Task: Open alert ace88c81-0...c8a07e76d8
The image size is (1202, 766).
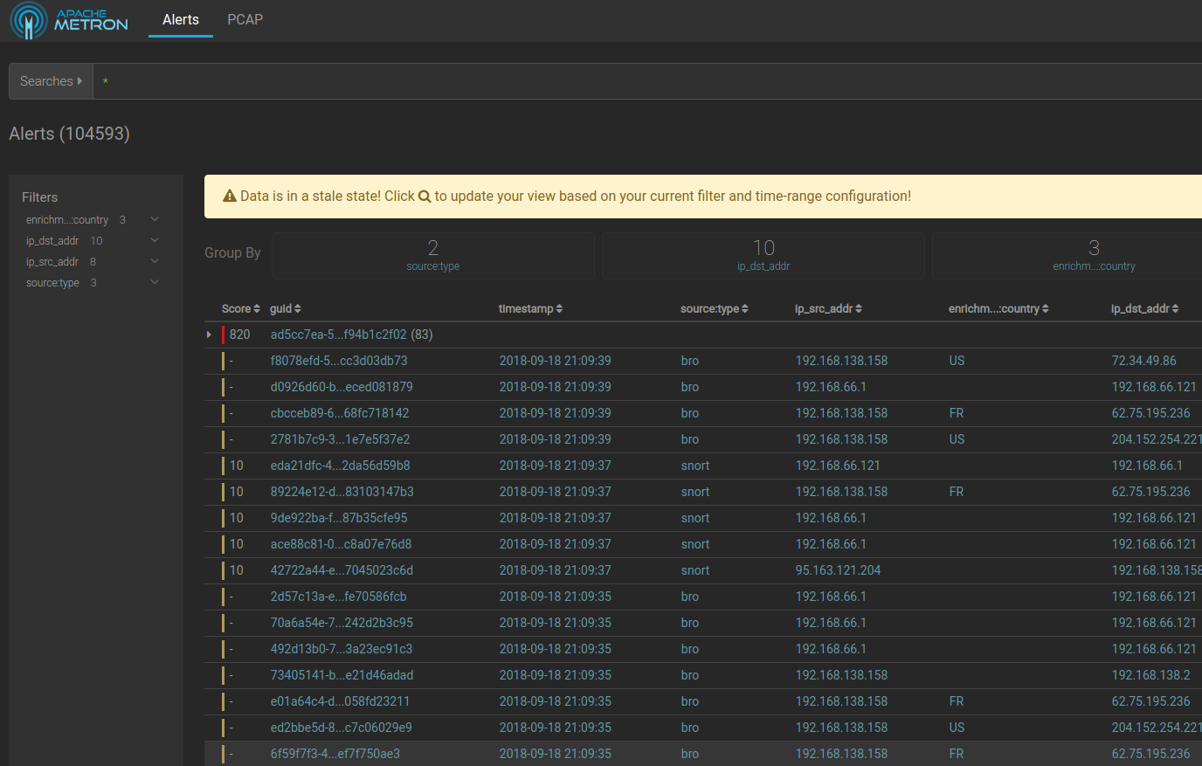Action: (341, 544)
